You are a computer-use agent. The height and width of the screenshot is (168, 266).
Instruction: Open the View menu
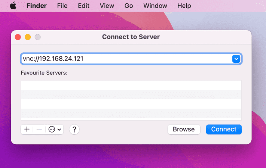click(107, 6)
